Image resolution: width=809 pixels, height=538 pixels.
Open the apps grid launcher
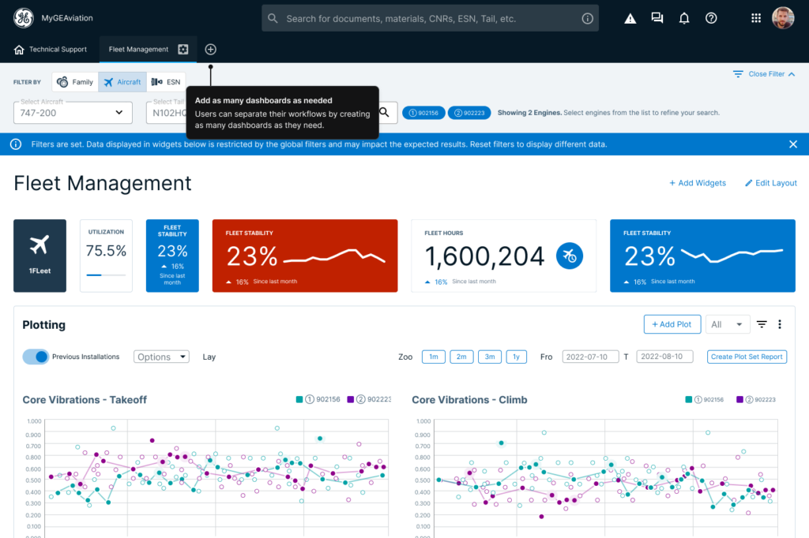pos(756,18)
